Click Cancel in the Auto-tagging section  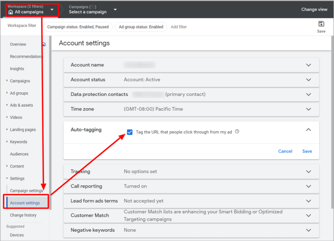(285, 151)
